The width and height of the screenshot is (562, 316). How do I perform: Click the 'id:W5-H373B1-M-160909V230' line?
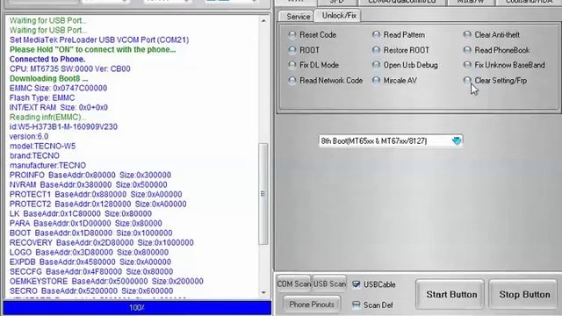tap(63, 126)
